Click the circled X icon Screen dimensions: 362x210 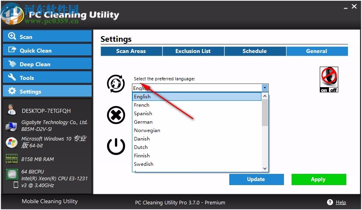(x=116, y=115)
